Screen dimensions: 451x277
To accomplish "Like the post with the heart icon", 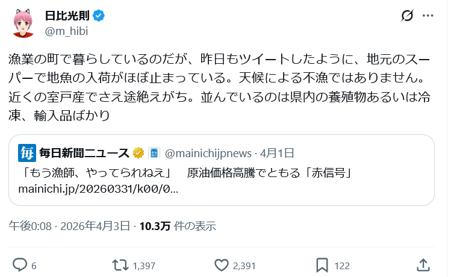I will 222,265.
